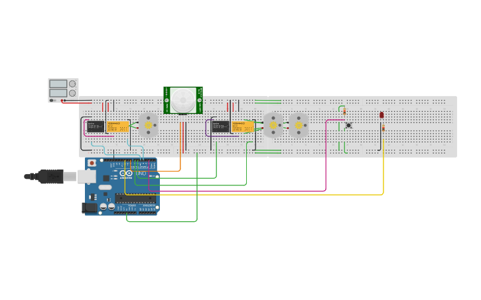Viewport: 481px width, 300px height.
Task: Select the long magenta wire to pushbutton
Action: [x=238, y=191]
